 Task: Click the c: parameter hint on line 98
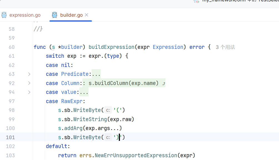tap(108, 110)
